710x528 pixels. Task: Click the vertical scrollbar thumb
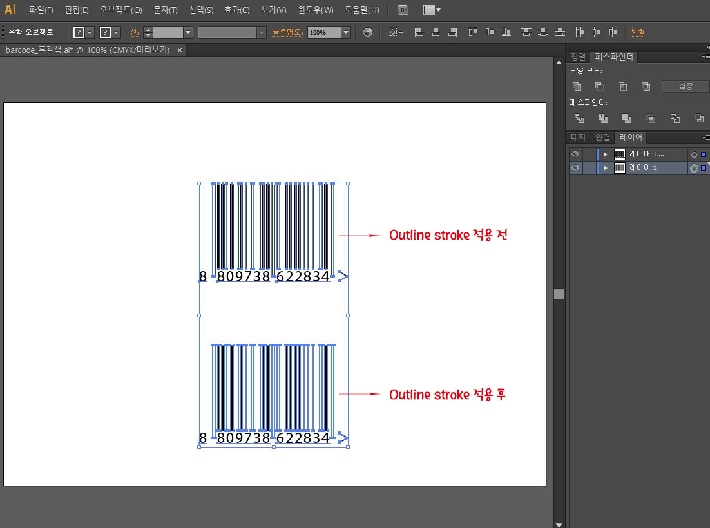pos(559,294)
